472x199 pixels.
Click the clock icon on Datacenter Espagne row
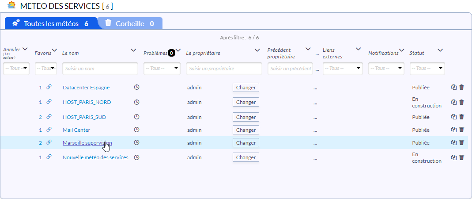tap(136, 88)
